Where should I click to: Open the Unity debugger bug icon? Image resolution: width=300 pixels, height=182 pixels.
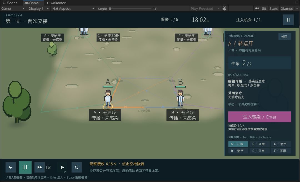coord(225,8)
